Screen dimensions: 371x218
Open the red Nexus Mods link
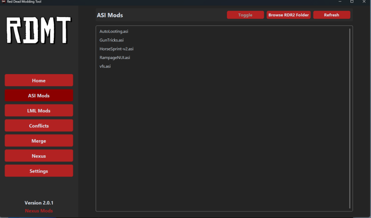(39, 211)
